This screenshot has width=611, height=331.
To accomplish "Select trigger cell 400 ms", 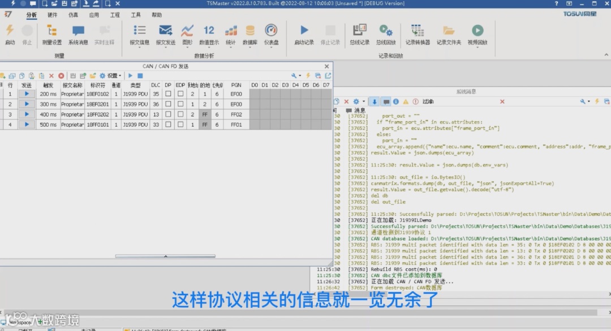I will pos(48,114).
